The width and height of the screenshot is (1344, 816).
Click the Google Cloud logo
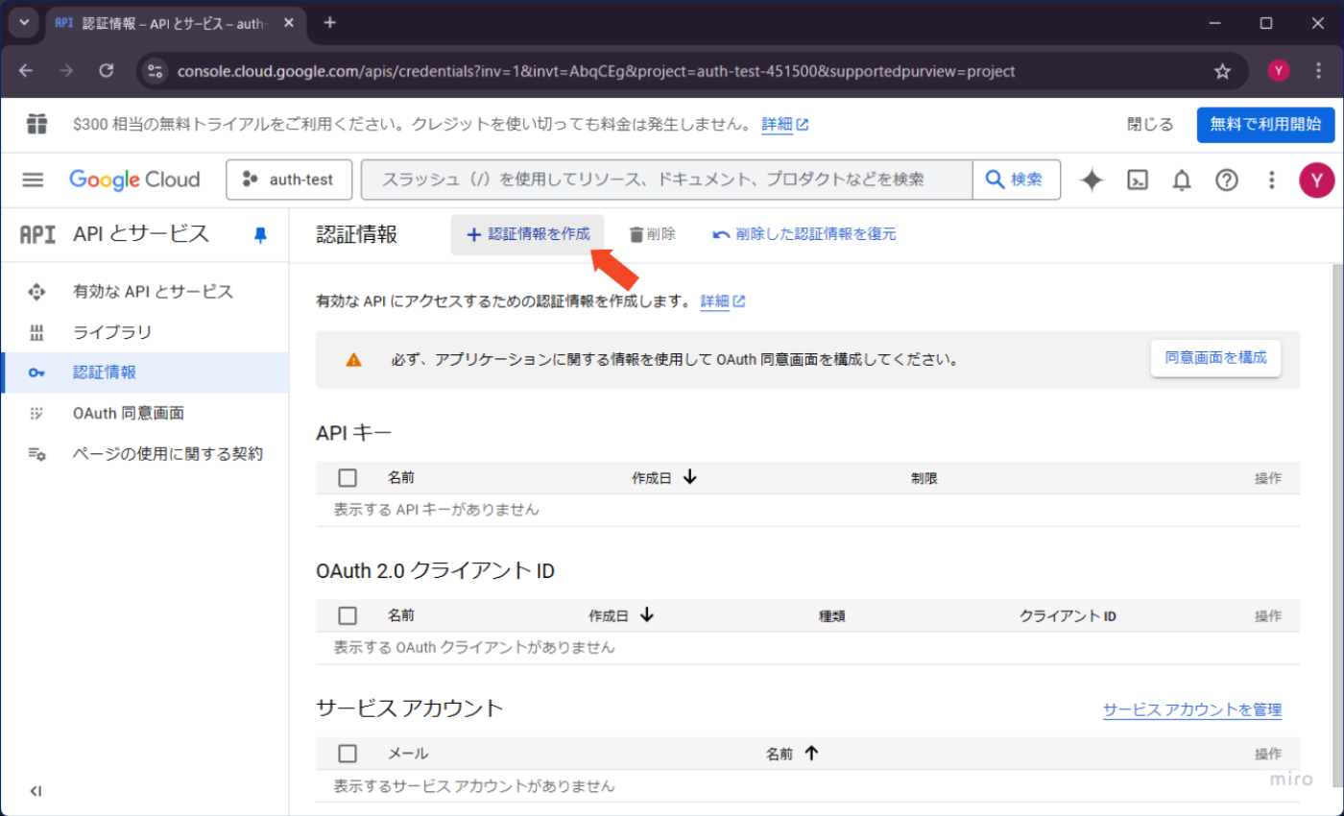click(x=134, y=180)
